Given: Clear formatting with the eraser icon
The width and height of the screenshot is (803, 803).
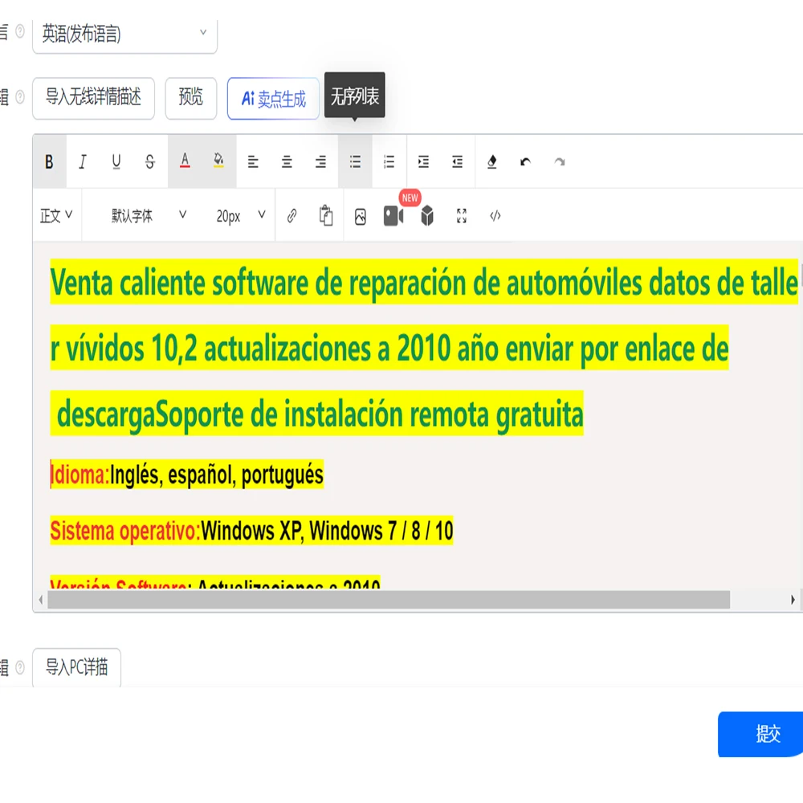Looking at the screenshot, I should click(x=492, y=161).
